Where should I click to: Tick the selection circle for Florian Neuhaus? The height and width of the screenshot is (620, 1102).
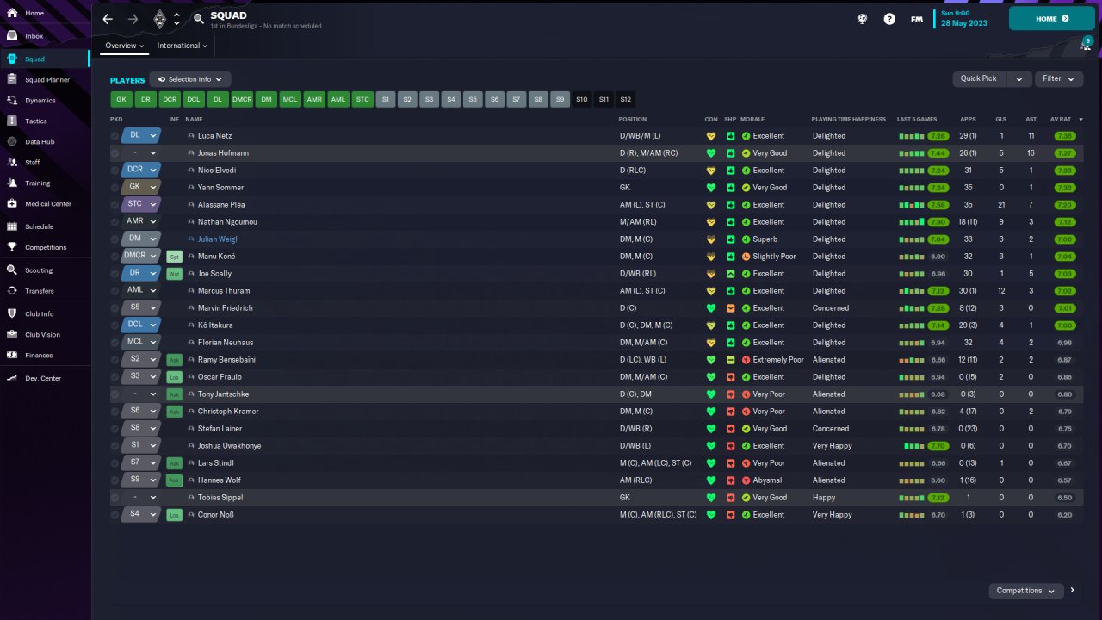[x=115, y=343]
